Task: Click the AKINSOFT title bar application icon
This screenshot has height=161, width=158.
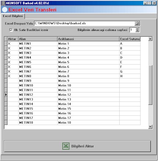Action: pyautogui.click(x=4, y=3)
